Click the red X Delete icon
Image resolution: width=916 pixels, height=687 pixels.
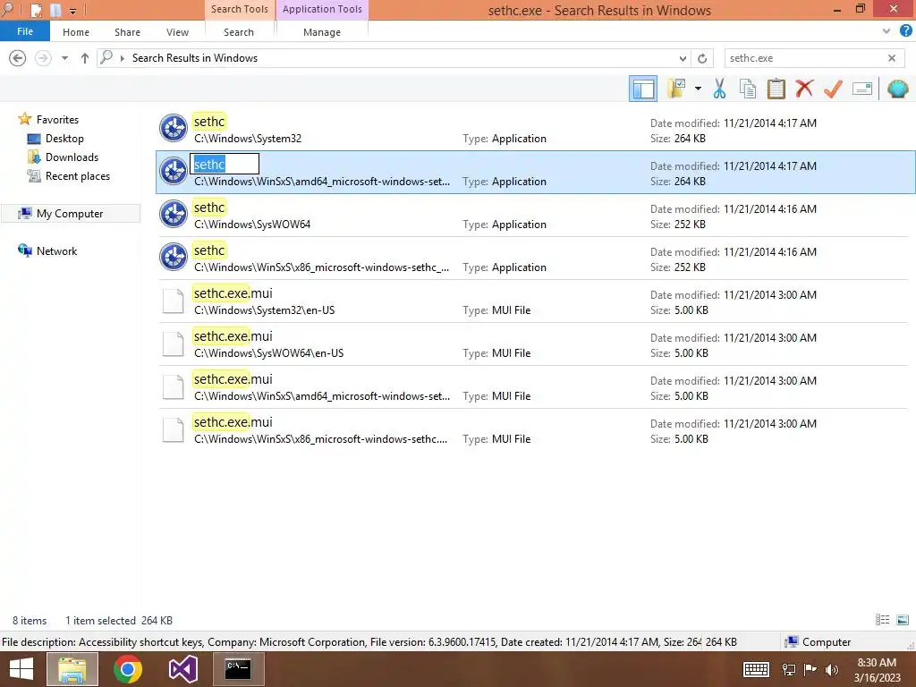(804, 89)
